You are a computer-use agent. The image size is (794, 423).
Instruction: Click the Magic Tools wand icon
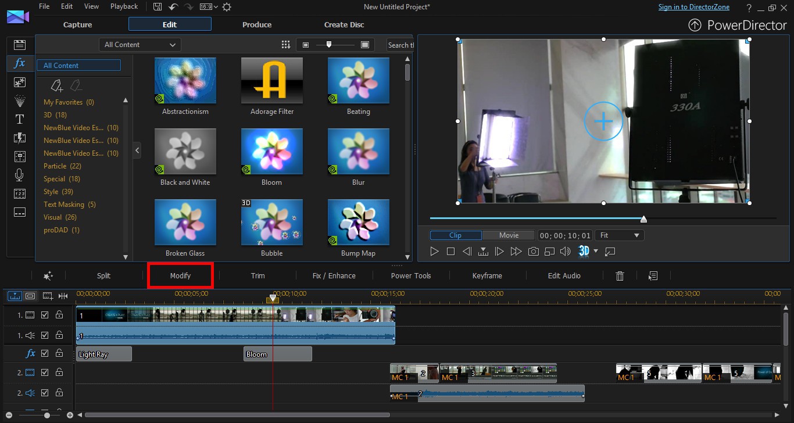point(48,275)
